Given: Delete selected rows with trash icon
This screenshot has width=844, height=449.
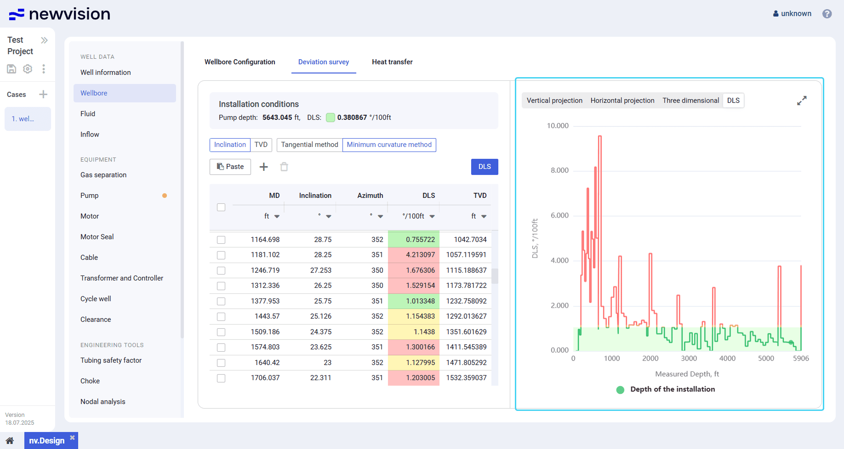Looking at the screenshot, I should click(284, 167).
